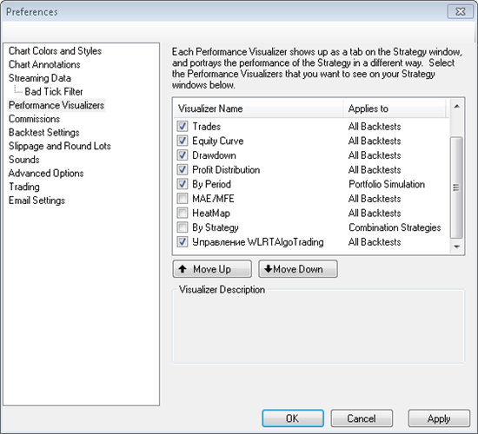Open Backtest Settings preferences
The image size is (478, 434).
(x=44, y=133)
